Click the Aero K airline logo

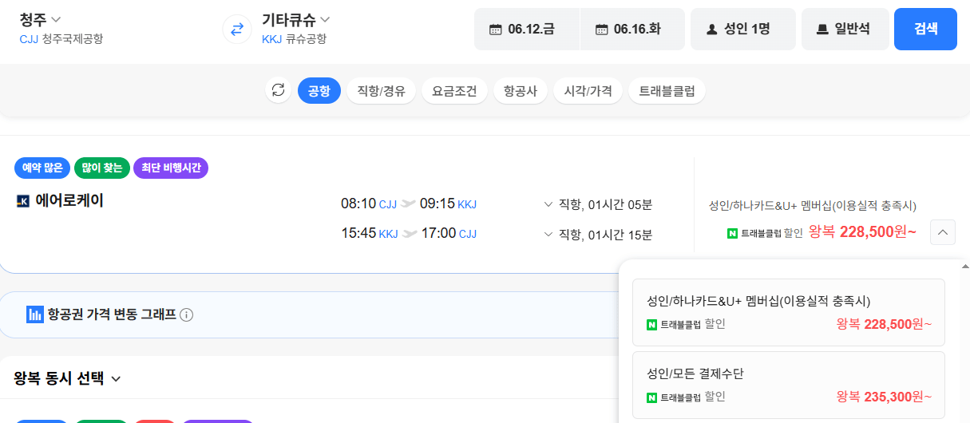22,201
